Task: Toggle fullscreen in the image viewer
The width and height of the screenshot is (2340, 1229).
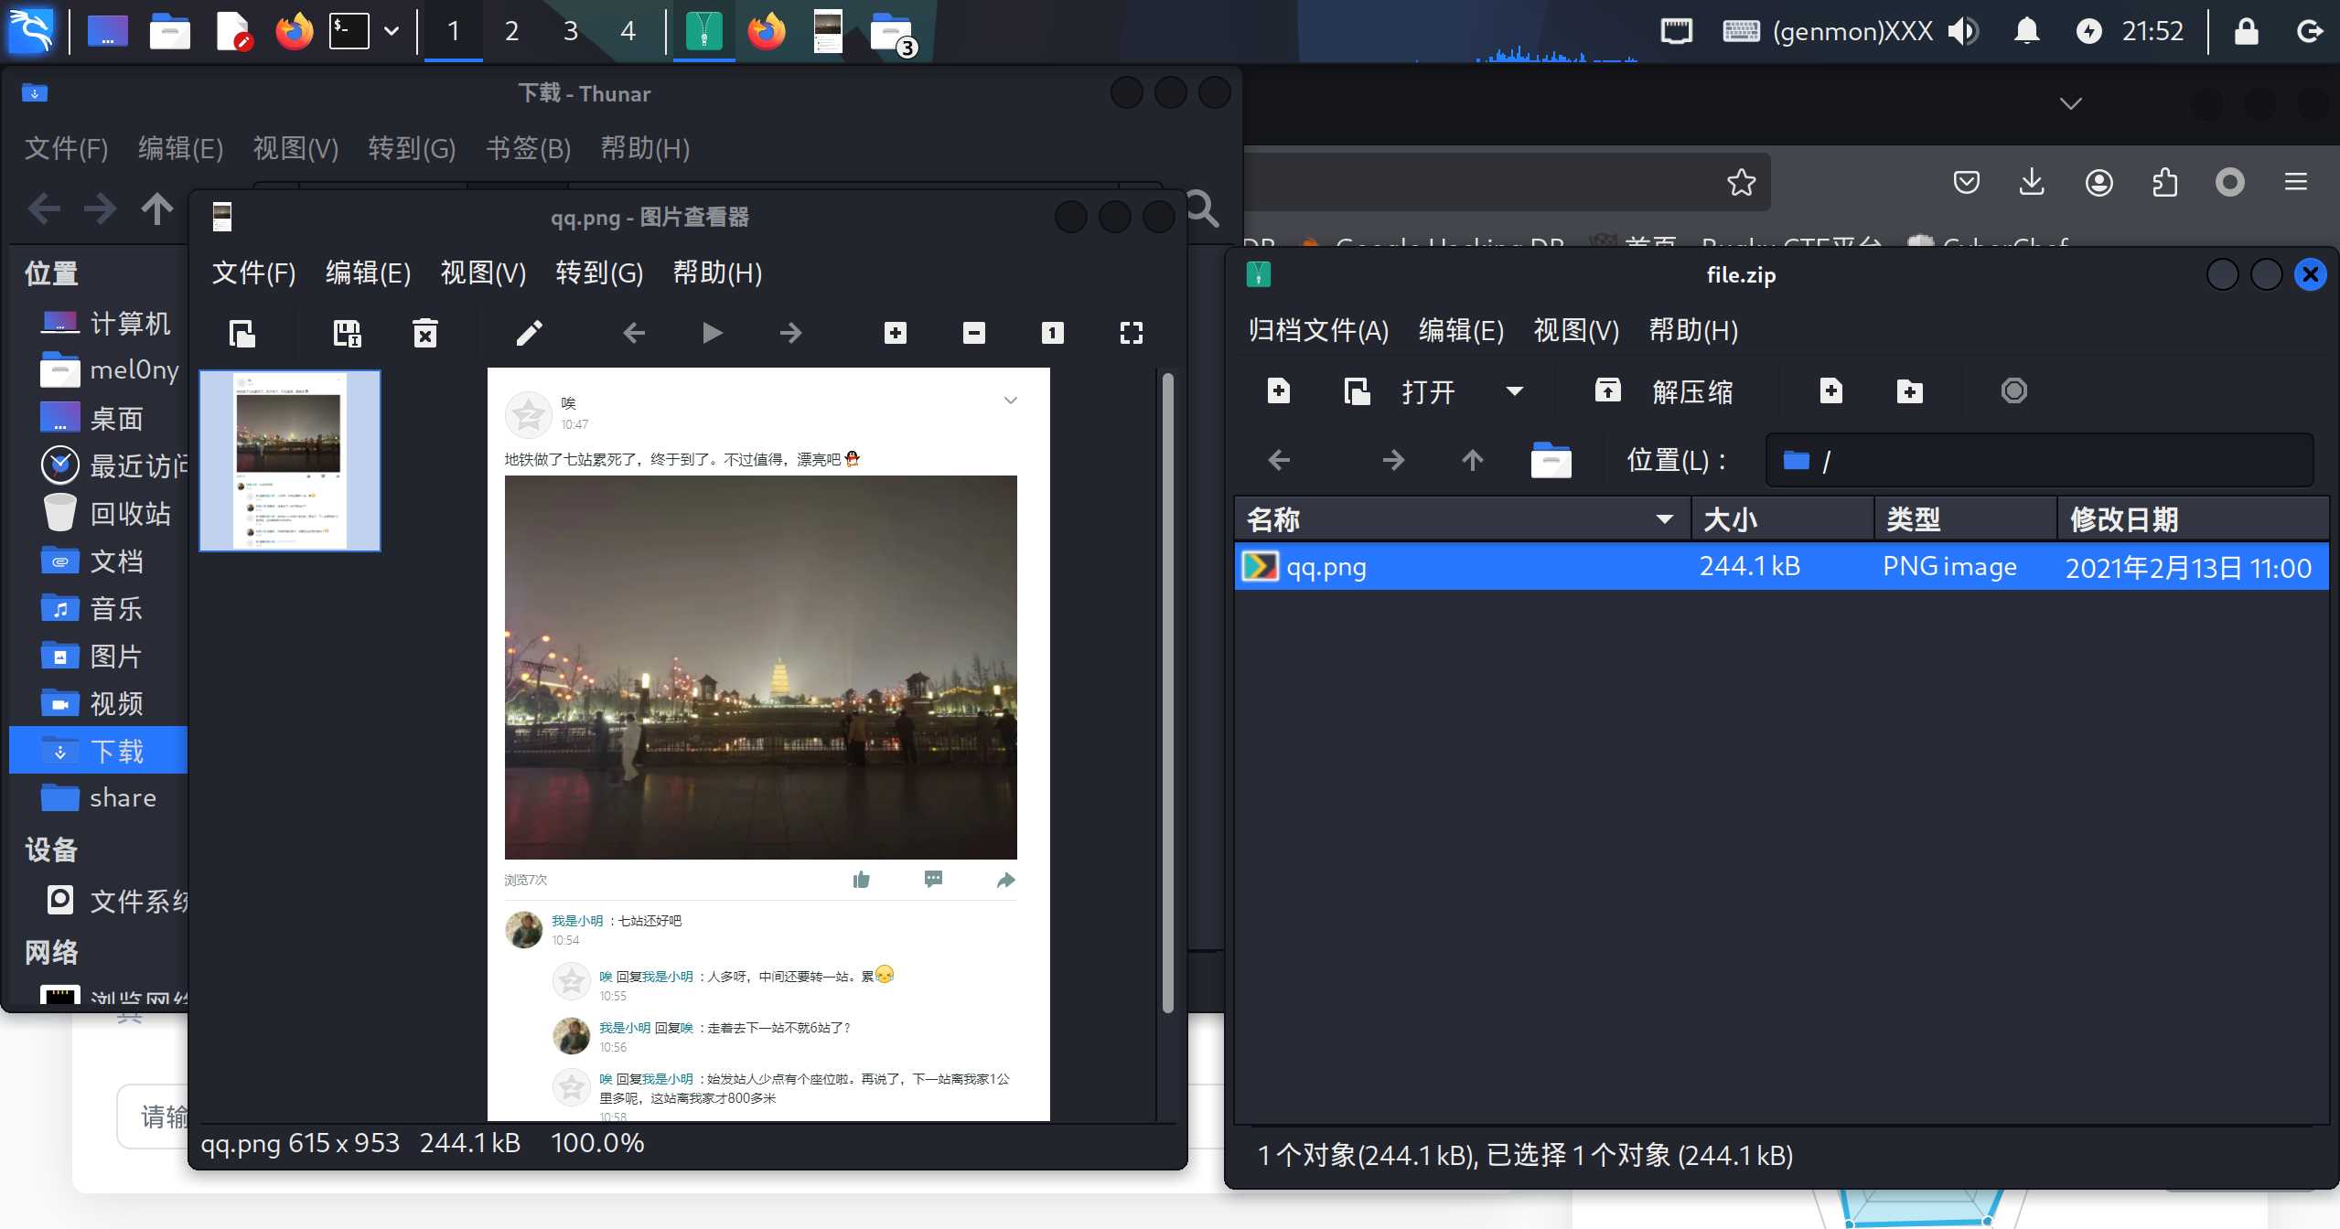Action: click(1132, 333)
